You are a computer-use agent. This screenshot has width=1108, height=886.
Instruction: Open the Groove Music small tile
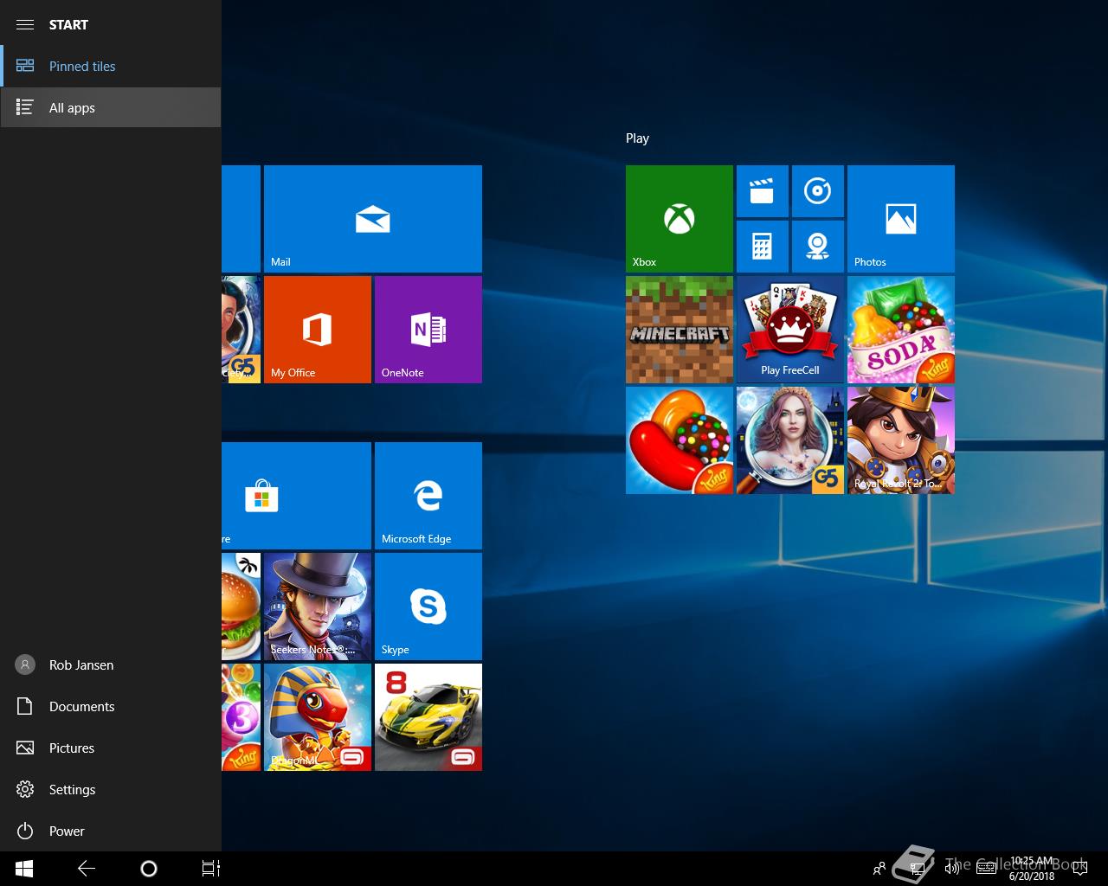click(818, 191)
